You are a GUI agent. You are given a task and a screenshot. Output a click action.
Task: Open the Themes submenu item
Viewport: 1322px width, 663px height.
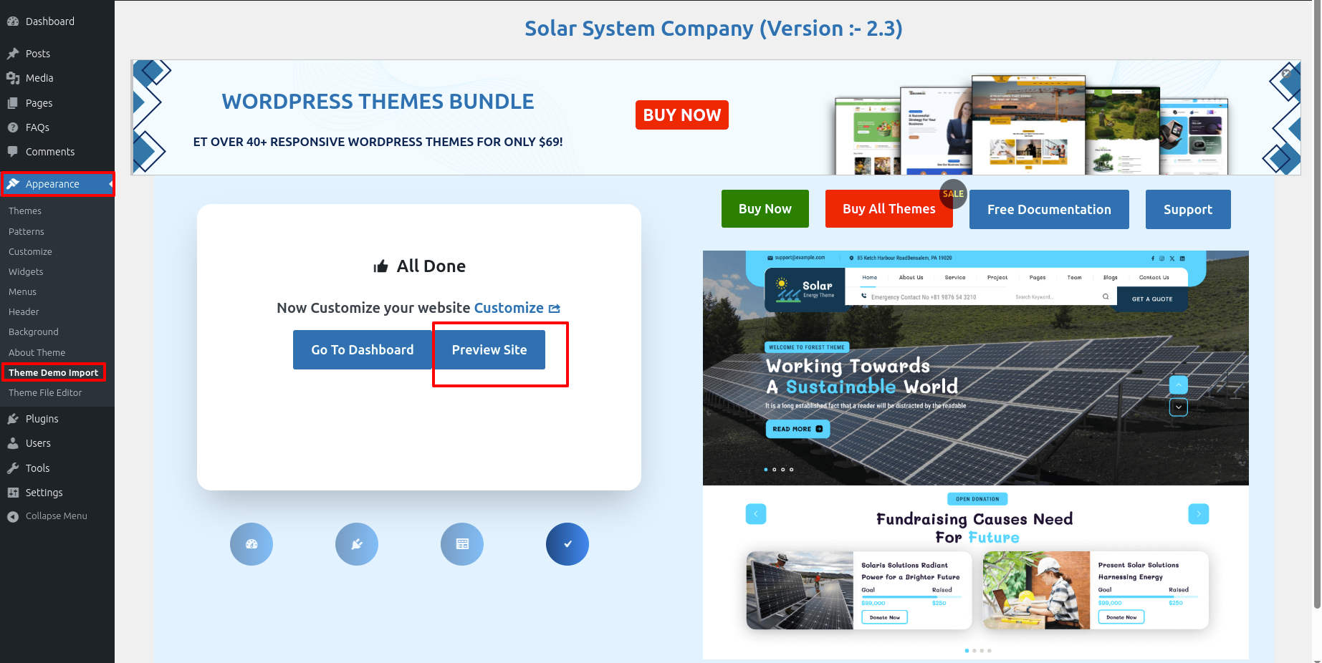pos(25,211)
